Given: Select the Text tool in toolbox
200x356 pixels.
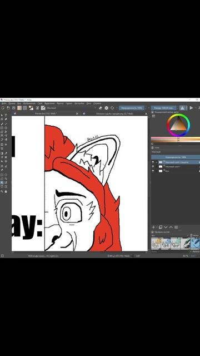Looking at the screenshot, I should [6, 115].
